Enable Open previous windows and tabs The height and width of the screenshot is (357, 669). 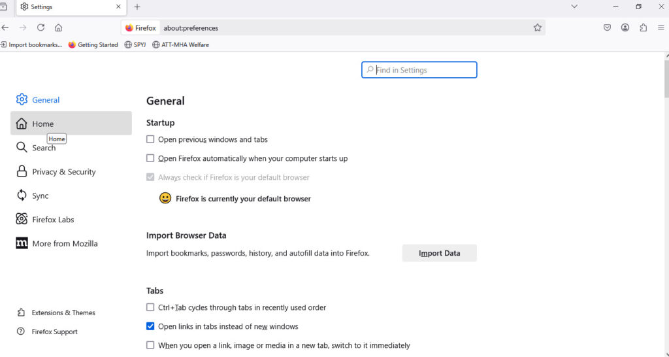150,139
